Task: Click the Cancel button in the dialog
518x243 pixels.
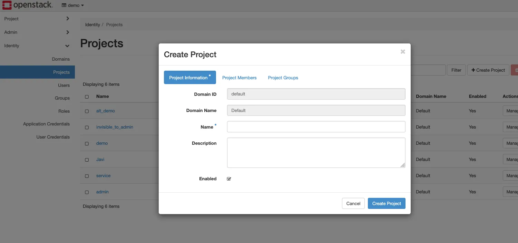Action: pos(353,203)
